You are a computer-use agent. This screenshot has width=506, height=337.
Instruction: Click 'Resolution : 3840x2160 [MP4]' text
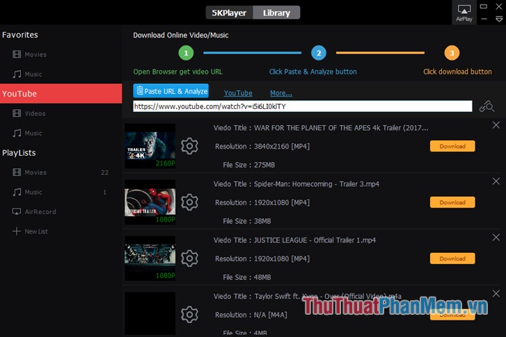pyautogui.click(x=262, y=147)
